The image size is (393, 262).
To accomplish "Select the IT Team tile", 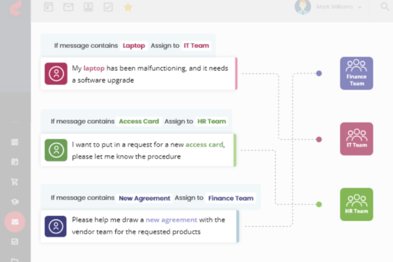I will coord(356,139).
